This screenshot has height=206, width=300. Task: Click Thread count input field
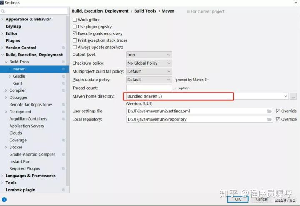pyautogui.click(x=149, y=88)
